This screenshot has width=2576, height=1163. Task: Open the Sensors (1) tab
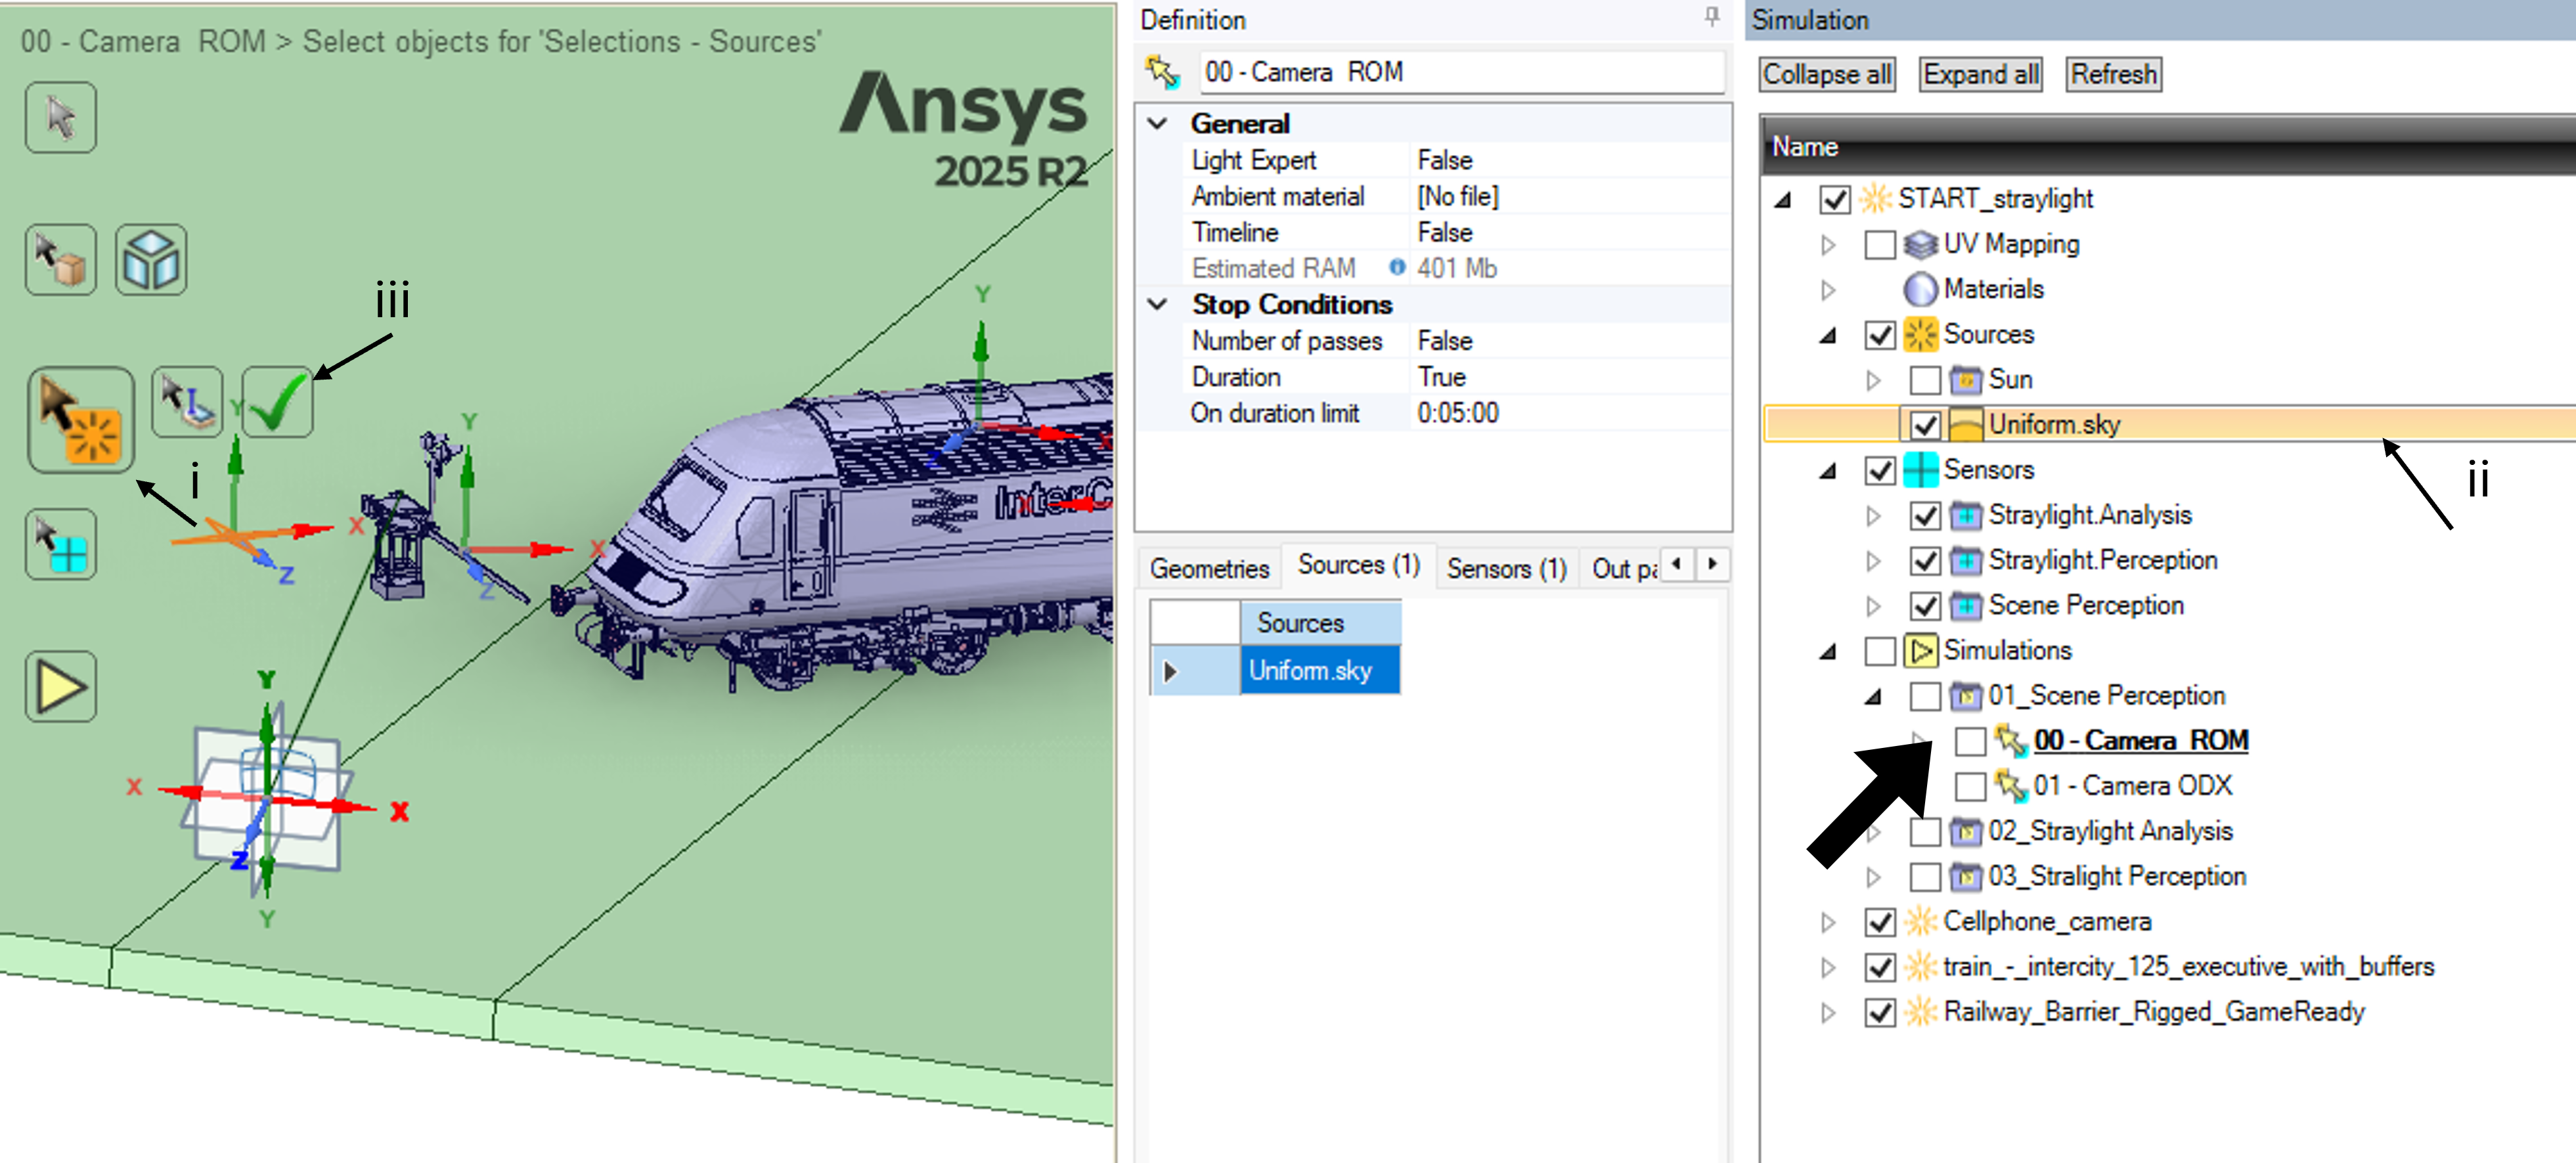[x=1506, y=568]
